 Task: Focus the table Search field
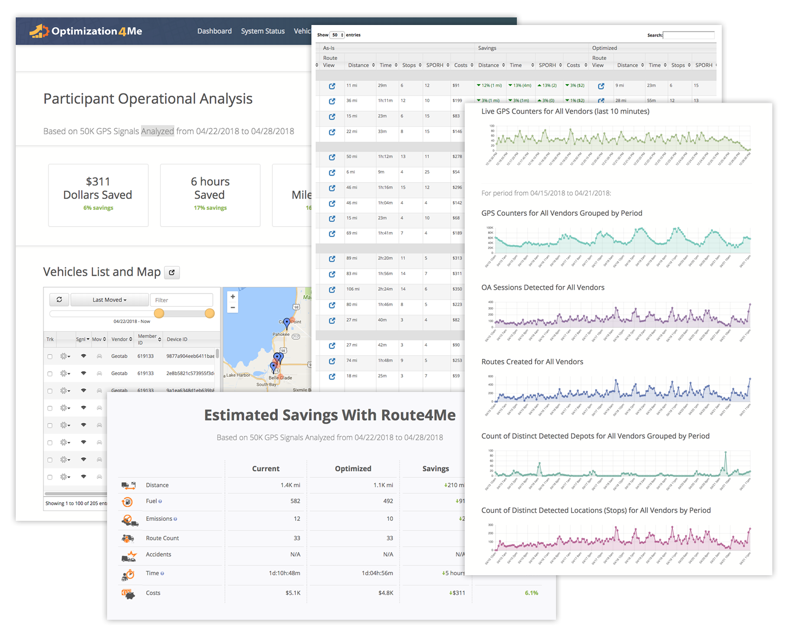click(689, 35)
